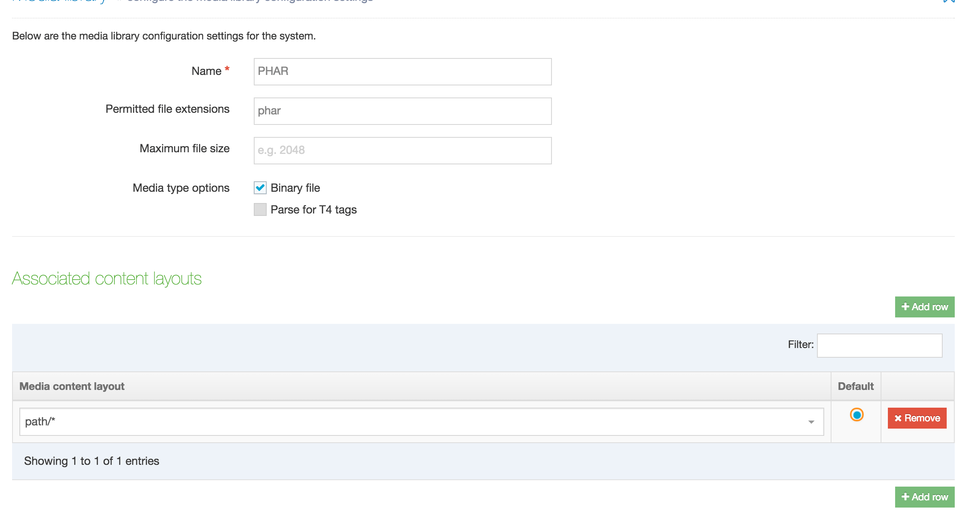Click the Name input field containing PHAR
Image resolution: width=962 pixels, height=514 pixels.
(402, 72)
